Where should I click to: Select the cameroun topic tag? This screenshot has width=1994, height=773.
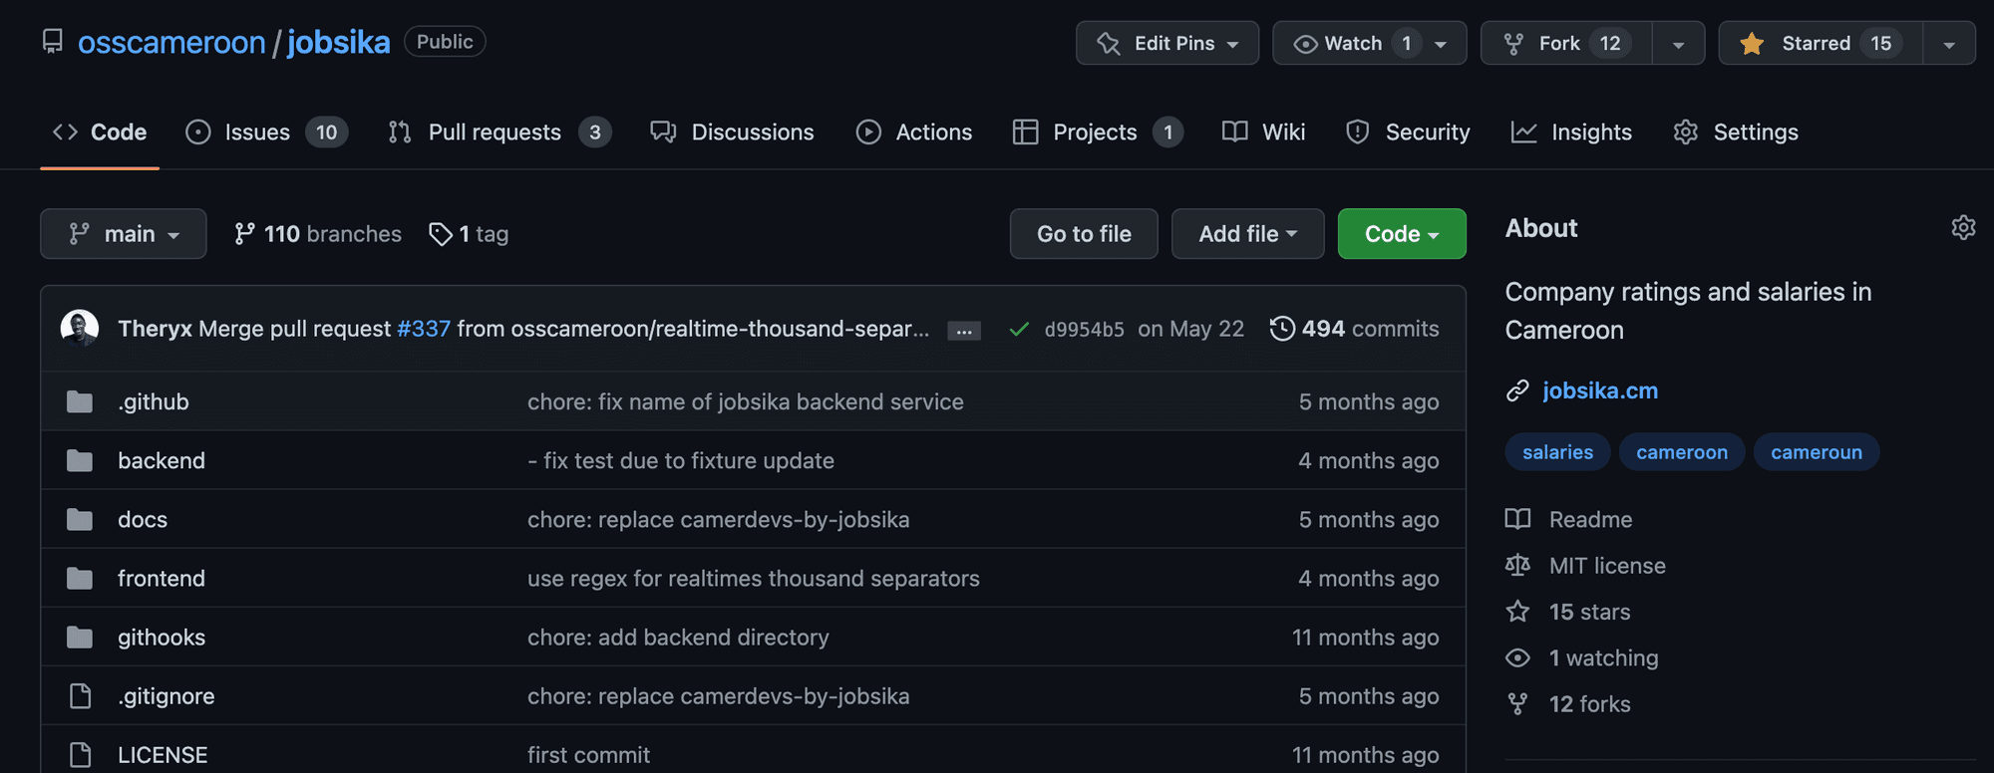click(x=1817, y=452)
